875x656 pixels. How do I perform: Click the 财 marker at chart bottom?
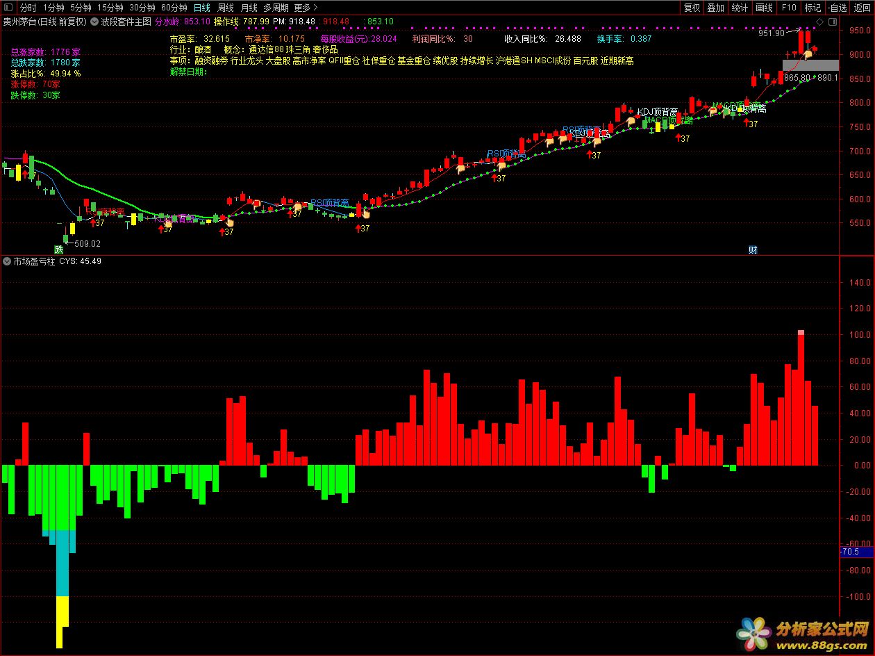click(x=753, y=249)
